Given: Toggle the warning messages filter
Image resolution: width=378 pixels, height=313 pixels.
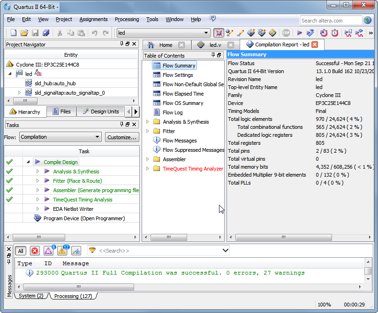Looking at the screenshot, I should (x=62, y=251).
